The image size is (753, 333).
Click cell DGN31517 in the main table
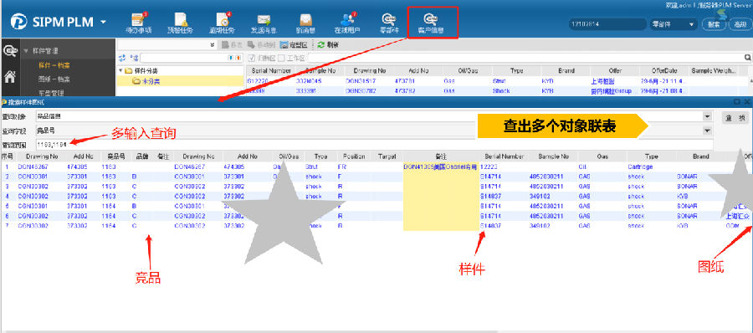pyautogui.click(x=360, y=81)
